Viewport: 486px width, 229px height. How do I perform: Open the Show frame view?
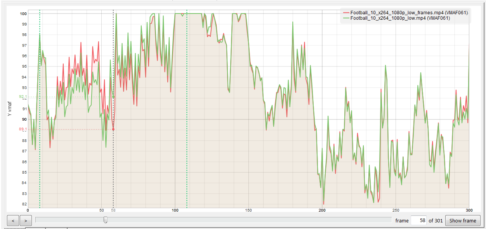pyautogui.click(x=463, y=221)
